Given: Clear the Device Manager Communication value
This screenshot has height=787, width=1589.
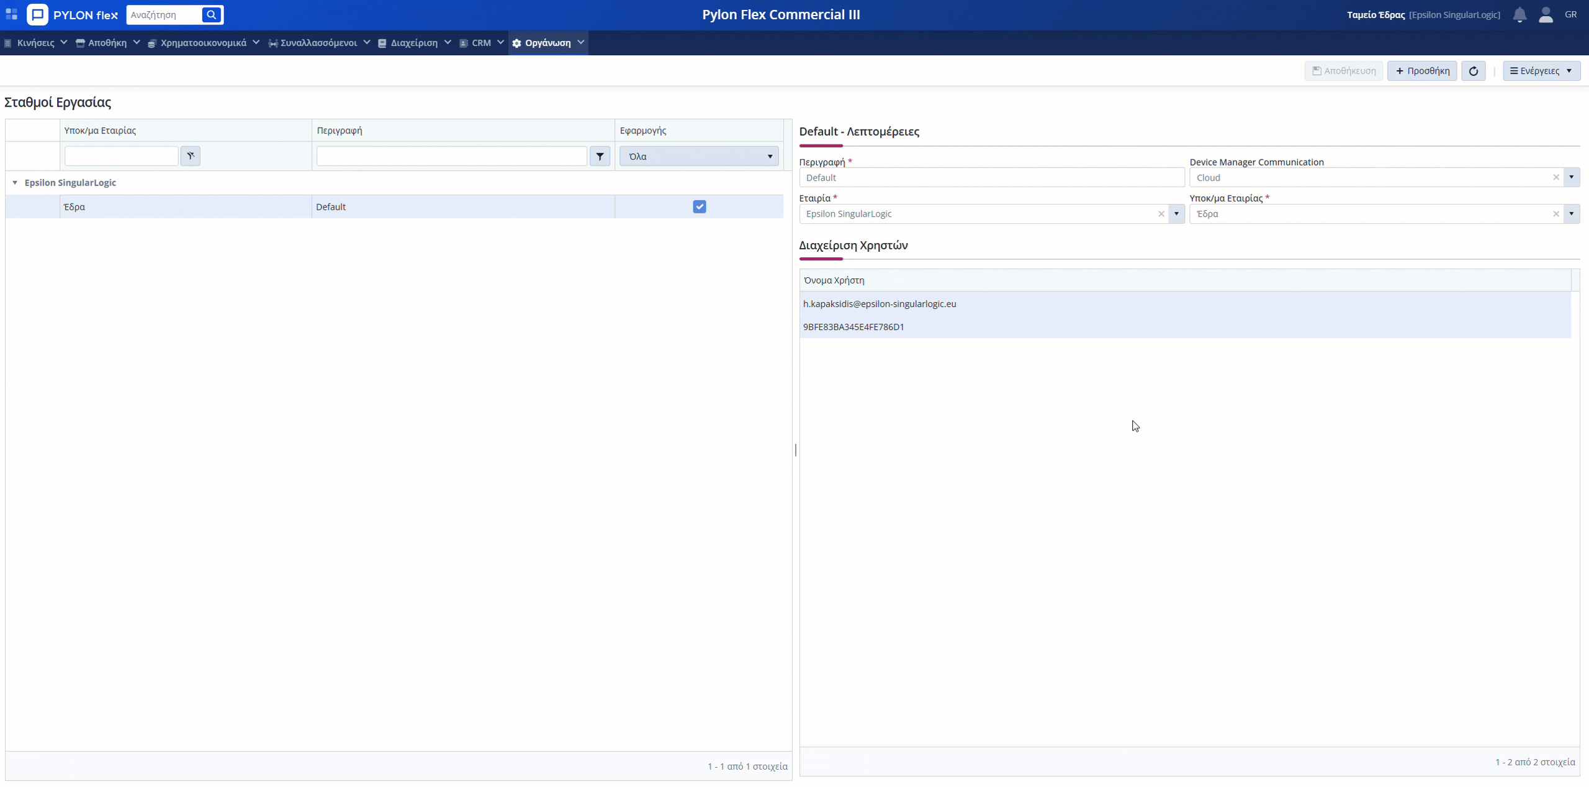Looking at the screenshot, I should pos(1555,177).
